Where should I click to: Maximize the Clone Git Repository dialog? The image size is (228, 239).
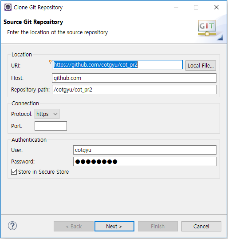click(196, 7)
